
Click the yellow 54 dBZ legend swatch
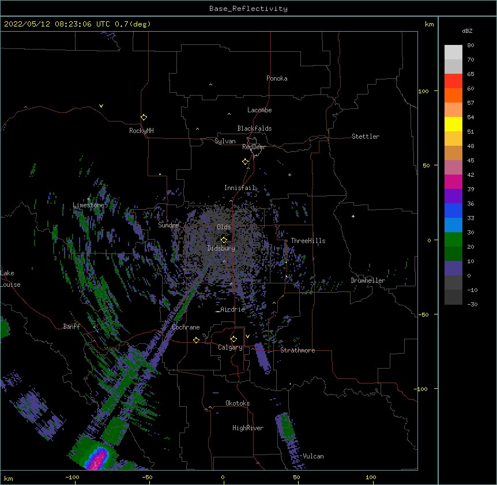[x=453, y=124]
